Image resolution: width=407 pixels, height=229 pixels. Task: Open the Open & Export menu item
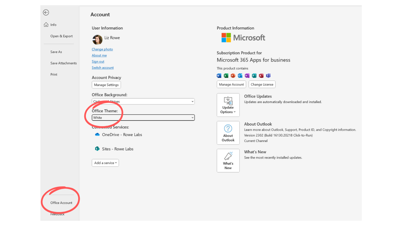(x=61, y=36)
